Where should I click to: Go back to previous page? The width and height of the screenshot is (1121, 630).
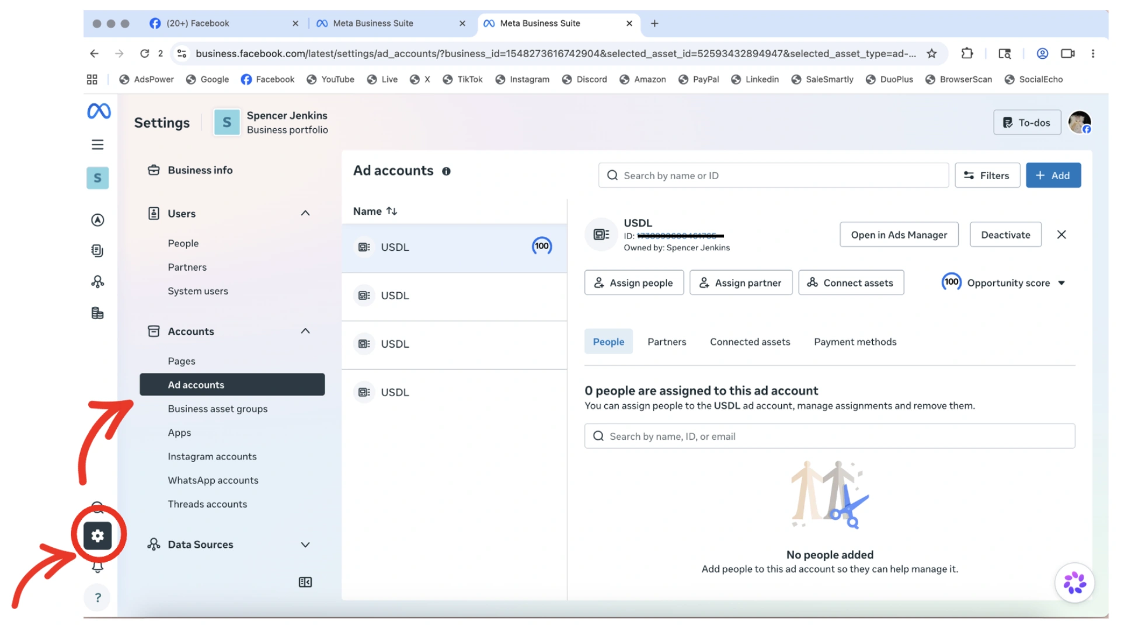[x=94, y=54]
